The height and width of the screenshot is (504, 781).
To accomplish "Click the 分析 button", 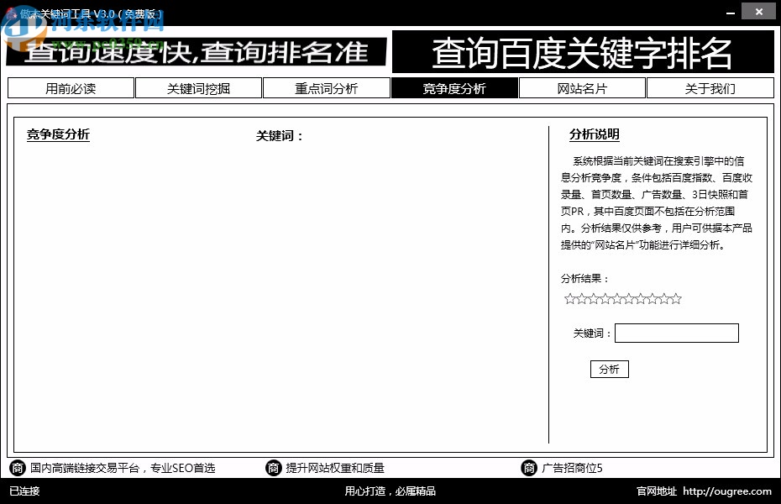I will (609, 369).
